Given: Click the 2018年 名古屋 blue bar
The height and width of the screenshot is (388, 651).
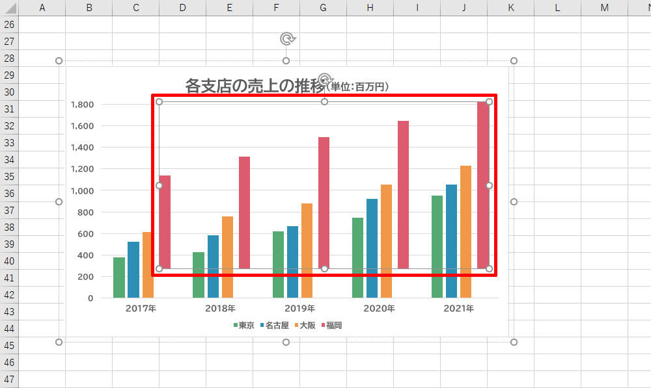Looking at the screenshot, I should 213,266.
